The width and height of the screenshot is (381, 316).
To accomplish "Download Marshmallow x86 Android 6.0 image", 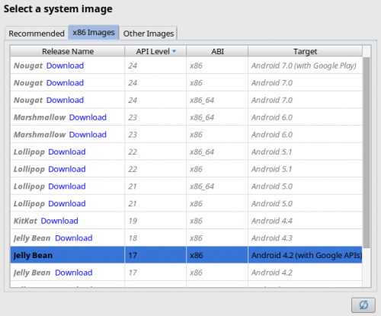I will point(88,135).
